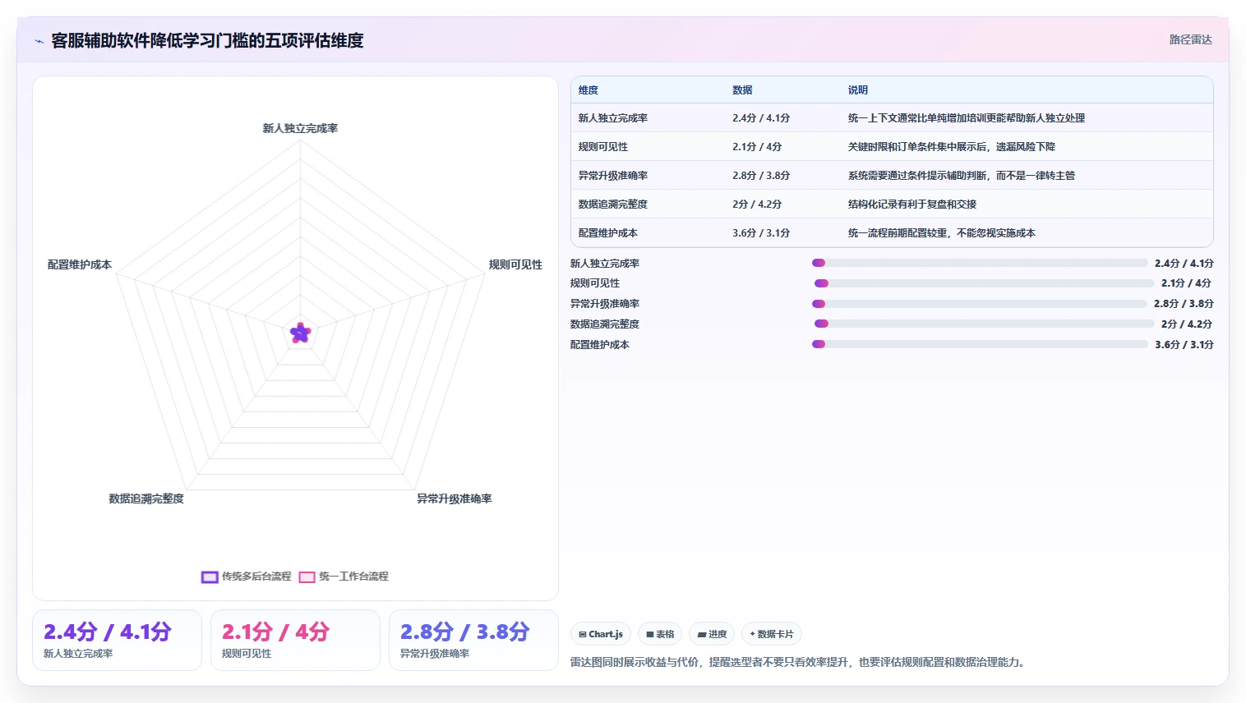This screenshot has height=703, width=1246.
Task: Click table value 2.4分 / 4.1分
Action: click(761, 118)
